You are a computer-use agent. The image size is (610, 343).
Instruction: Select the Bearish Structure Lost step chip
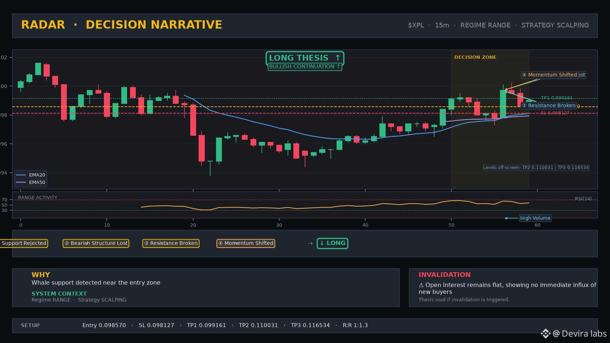pyautogui.click(x=96, y=243)
